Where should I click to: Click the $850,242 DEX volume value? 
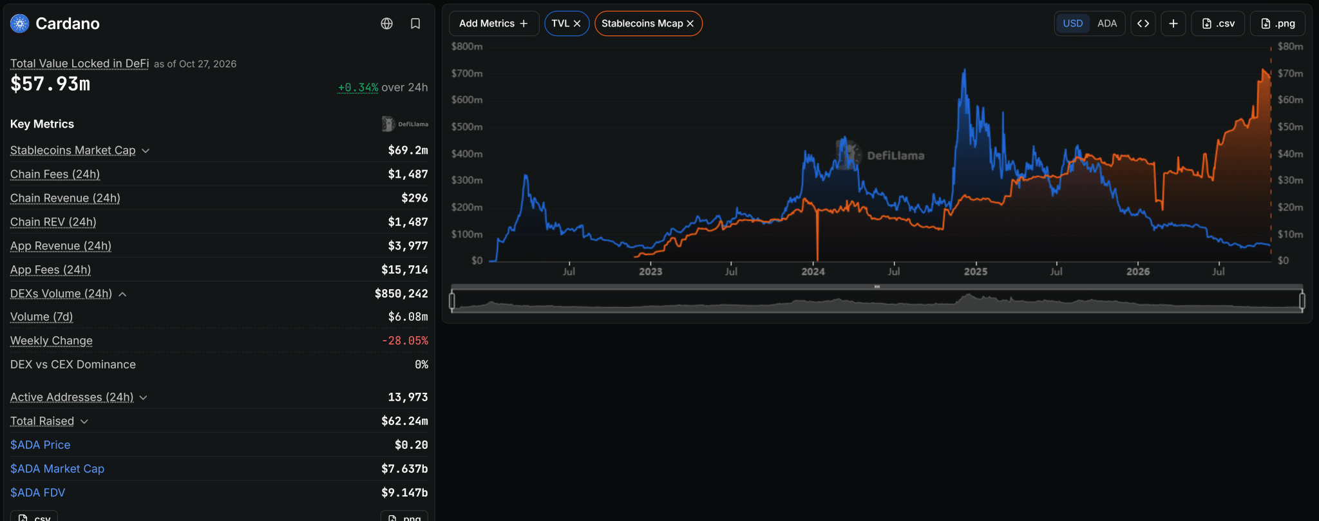401,294
